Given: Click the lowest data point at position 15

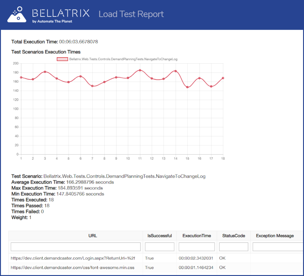Looking at the screenshot, I should (187, 87).
